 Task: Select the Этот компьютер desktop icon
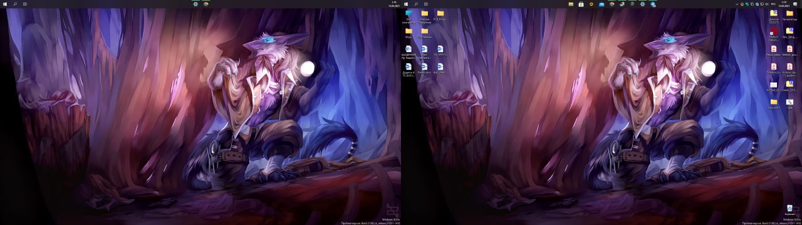pyautogui.click(x=409, y=16)
